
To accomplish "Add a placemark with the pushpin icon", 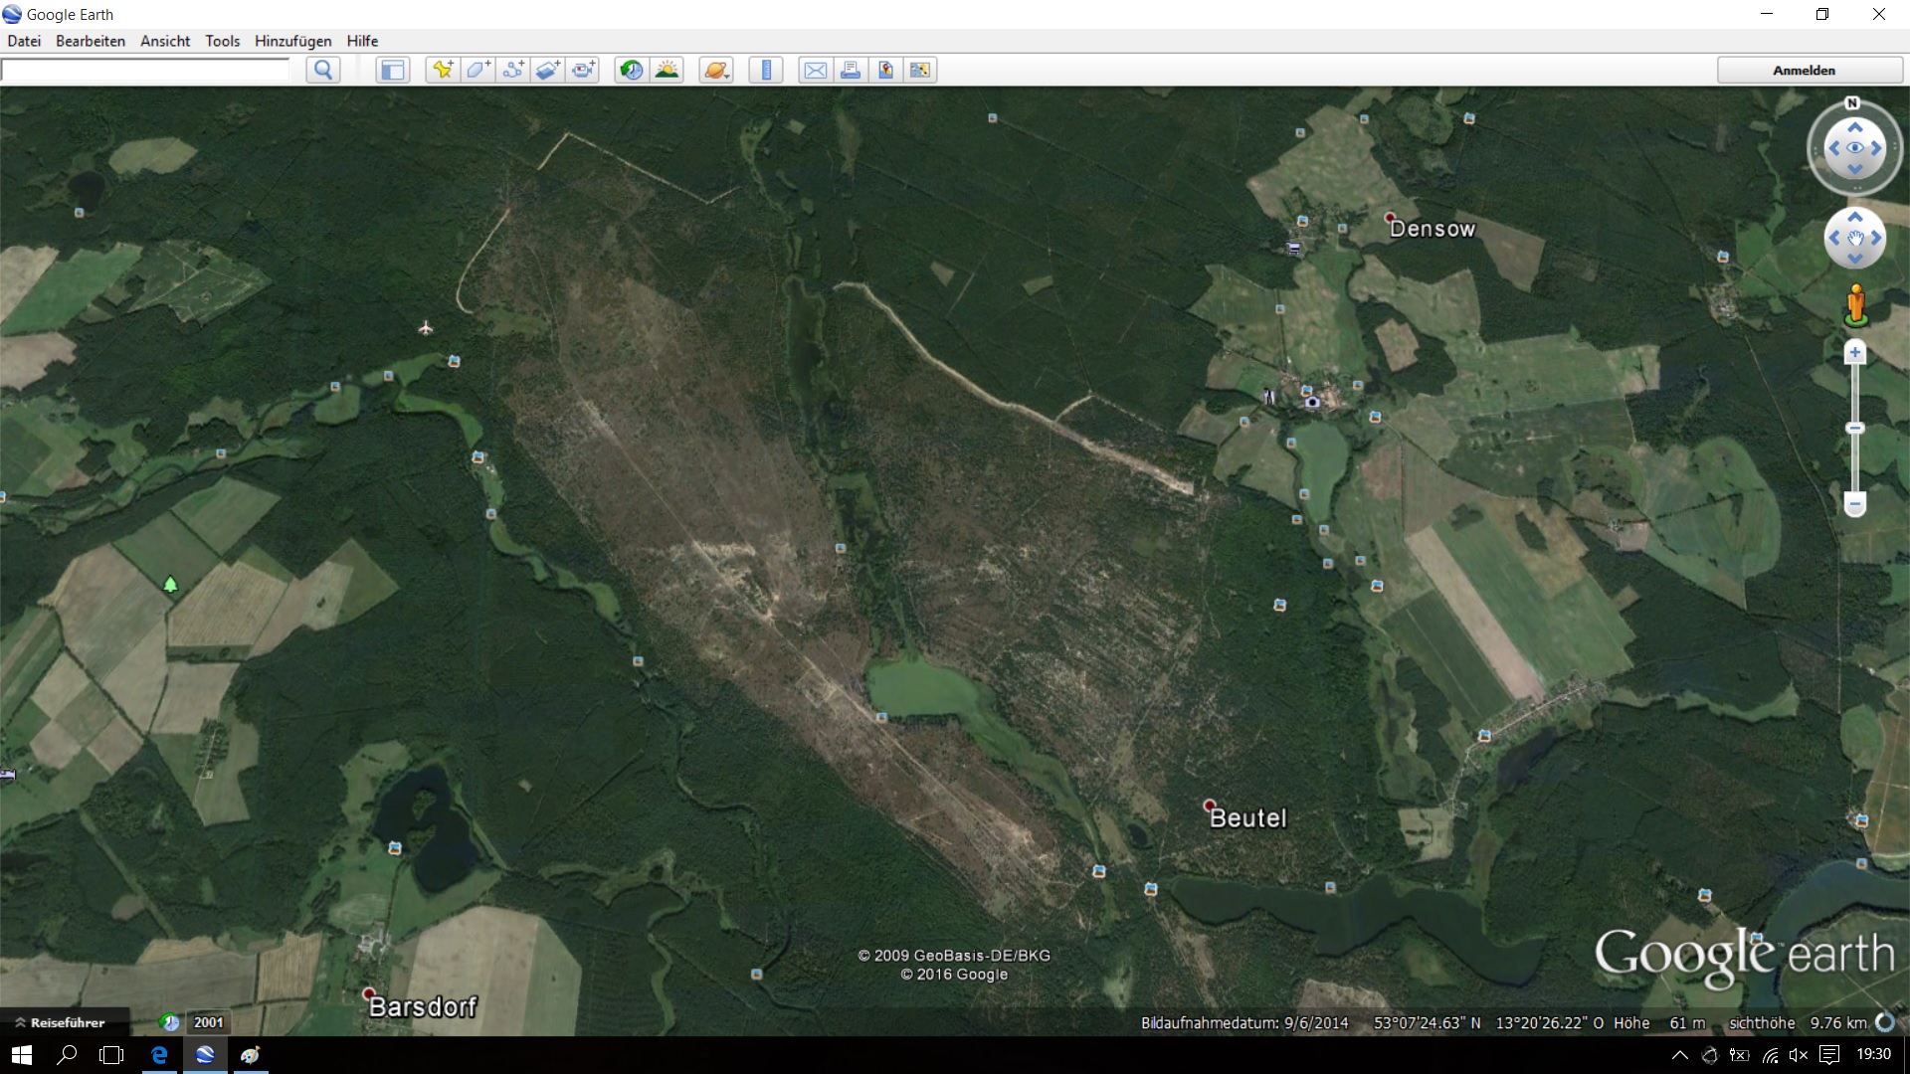I will (x=443, y=70).
